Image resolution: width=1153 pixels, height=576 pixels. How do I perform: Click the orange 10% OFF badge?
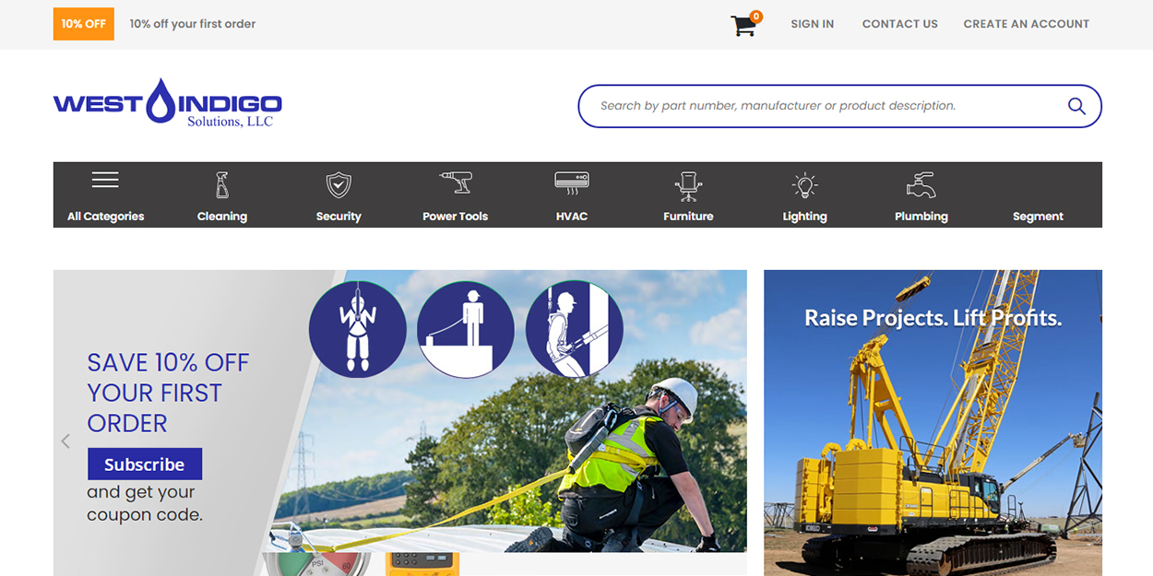point(84,24)
